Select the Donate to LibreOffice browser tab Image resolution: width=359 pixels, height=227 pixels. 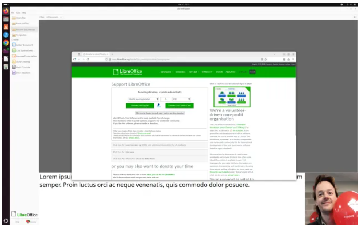tap(96, 54)
